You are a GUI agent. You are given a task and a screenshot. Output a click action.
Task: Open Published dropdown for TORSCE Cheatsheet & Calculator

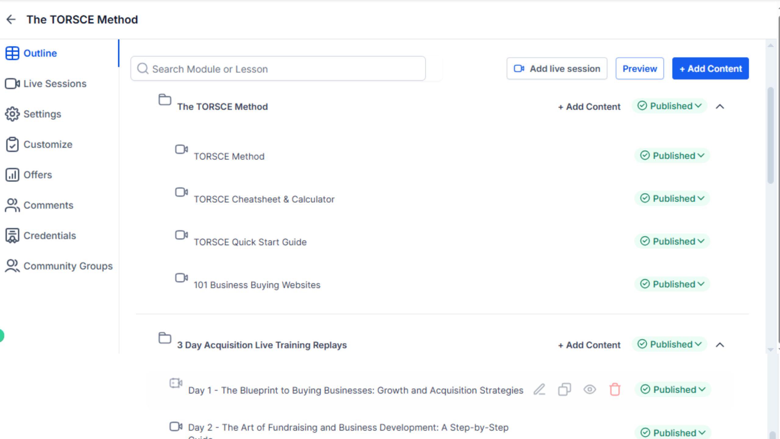coord(672,198)
